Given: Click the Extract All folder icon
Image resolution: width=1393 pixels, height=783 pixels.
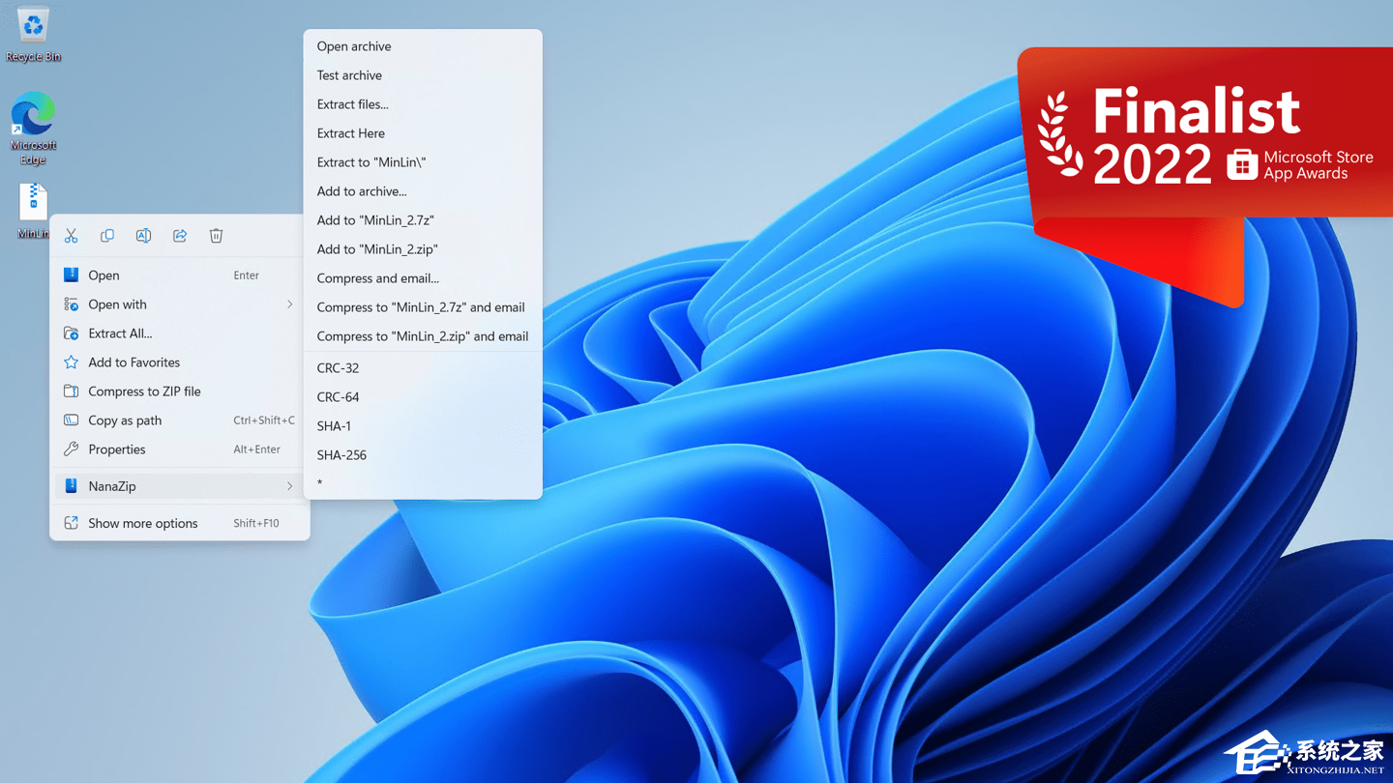Looking at the screenshot, I should tap(71, 333).
